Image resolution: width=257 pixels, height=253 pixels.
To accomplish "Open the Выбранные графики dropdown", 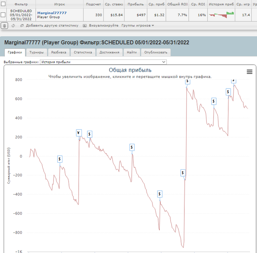I will 103,62.
